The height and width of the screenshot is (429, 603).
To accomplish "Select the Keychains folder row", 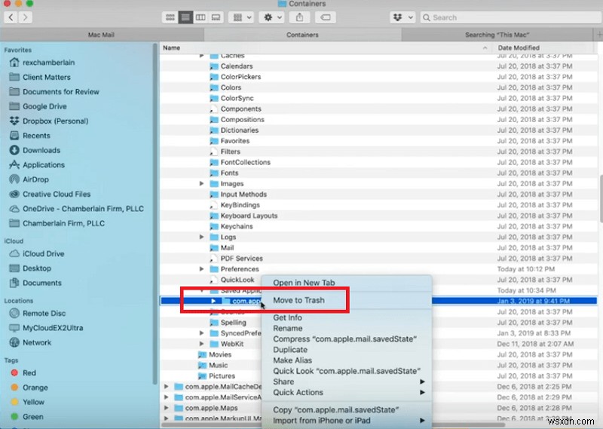I will pos(378,226).
